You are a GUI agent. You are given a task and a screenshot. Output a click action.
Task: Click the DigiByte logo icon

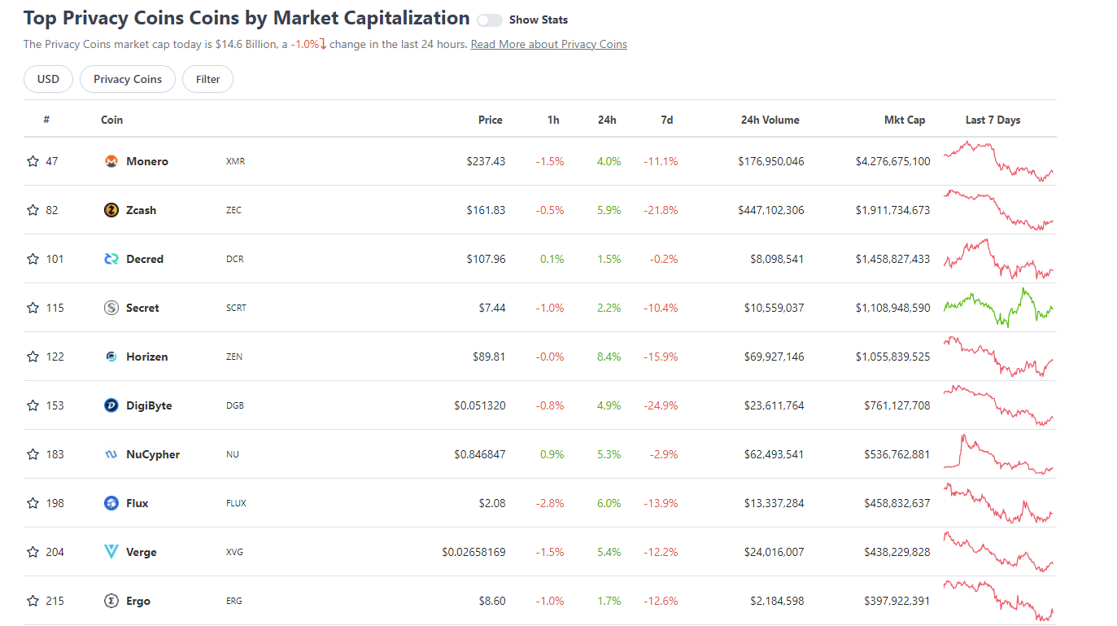point(111,405)
